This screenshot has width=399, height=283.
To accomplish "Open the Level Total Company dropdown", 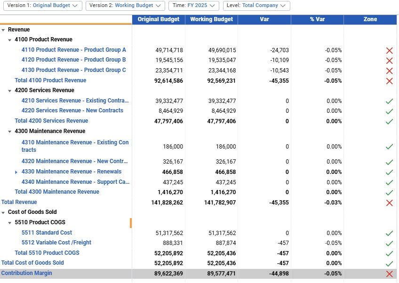I will pyautogui.click(x=256, y=6).
